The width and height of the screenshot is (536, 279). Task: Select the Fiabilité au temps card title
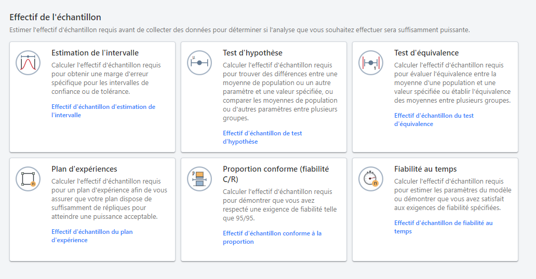[425, 169]
